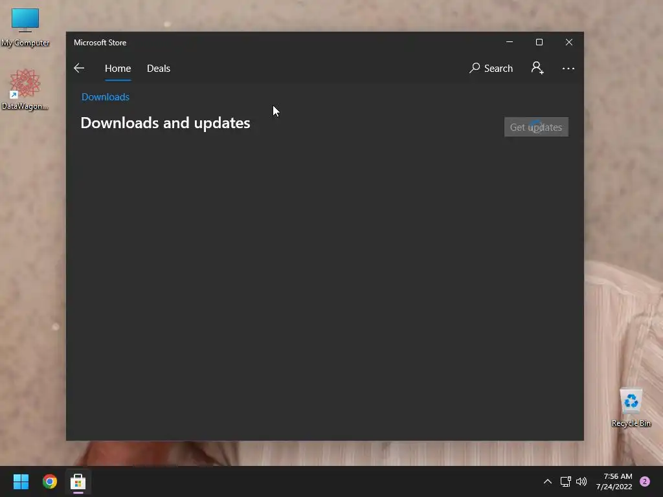This screenshot has width=663, height=497.
Task: Launch Google Chrome from the taskbar
Action: click(50, 481)
